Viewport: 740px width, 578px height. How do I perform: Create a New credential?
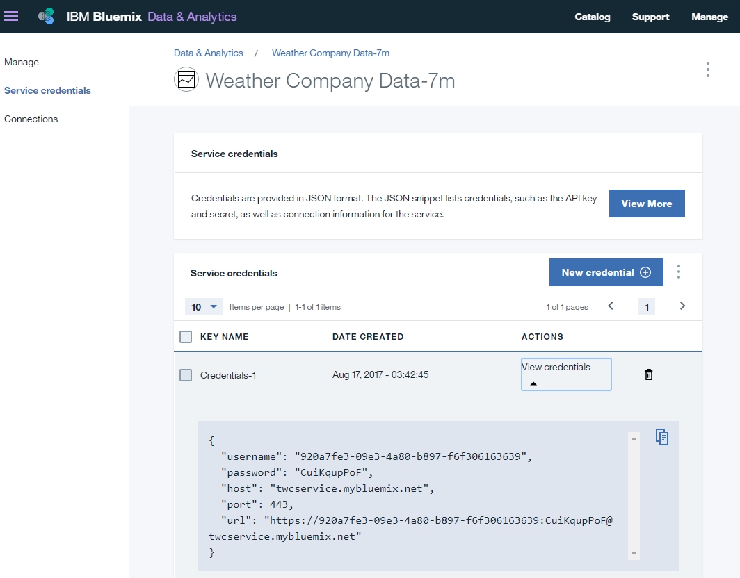(606, 272)
